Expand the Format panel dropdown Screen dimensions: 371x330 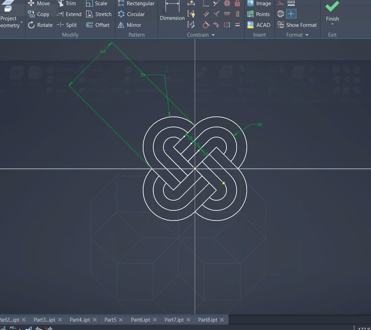(x=307, y=35)
